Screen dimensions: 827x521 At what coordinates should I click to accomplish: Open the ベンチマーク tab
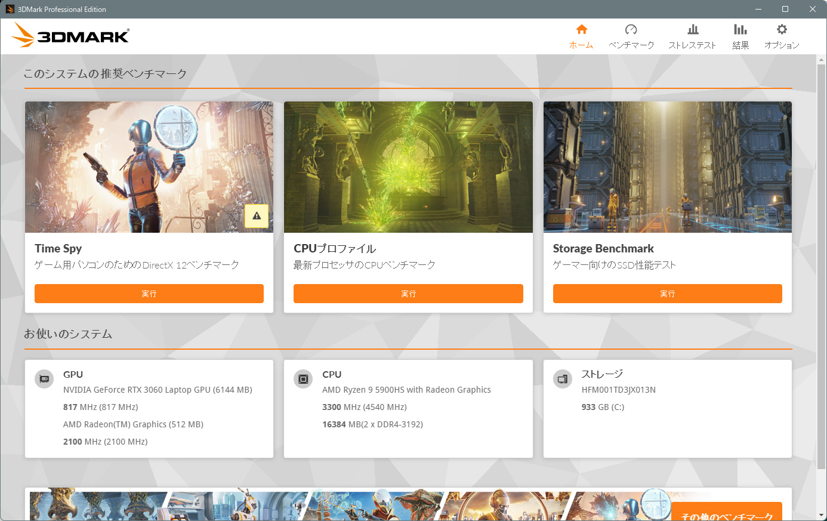[631, 36]
